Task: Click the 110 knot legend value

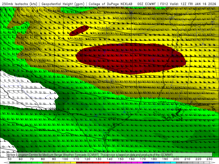Action: click(x=76, y=159)
